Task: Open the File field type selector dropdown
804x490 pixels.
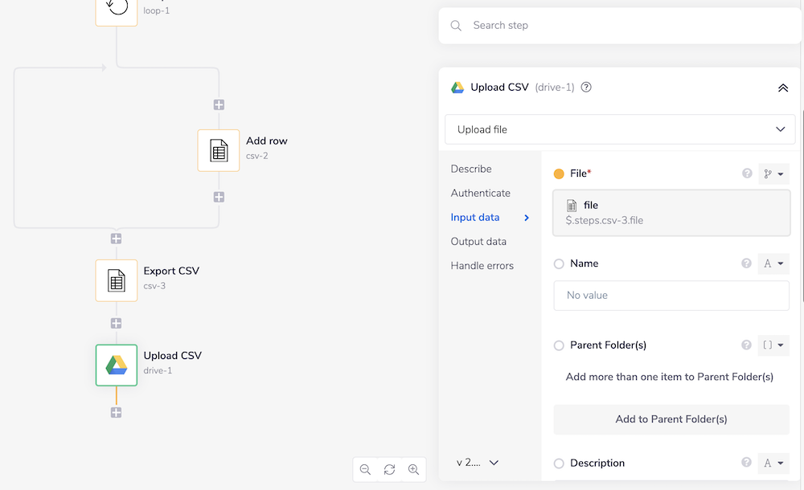Action: tap(773, 174)
